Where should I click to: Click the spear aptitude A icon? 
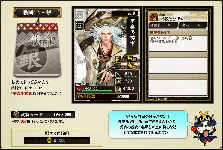[x=120, y=59]
